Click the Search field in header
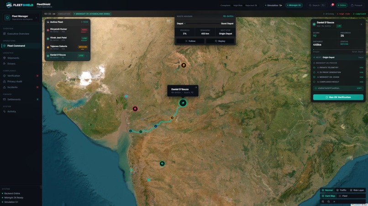 [317, 5]
